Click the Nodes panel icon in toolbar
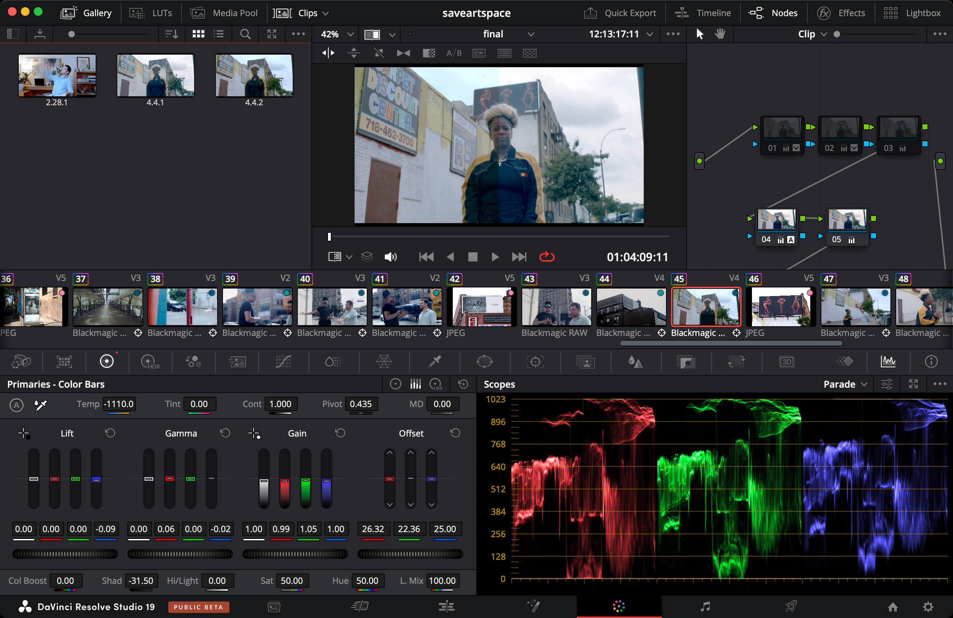The height and width of the screenshot is (618, 953). 756,13
